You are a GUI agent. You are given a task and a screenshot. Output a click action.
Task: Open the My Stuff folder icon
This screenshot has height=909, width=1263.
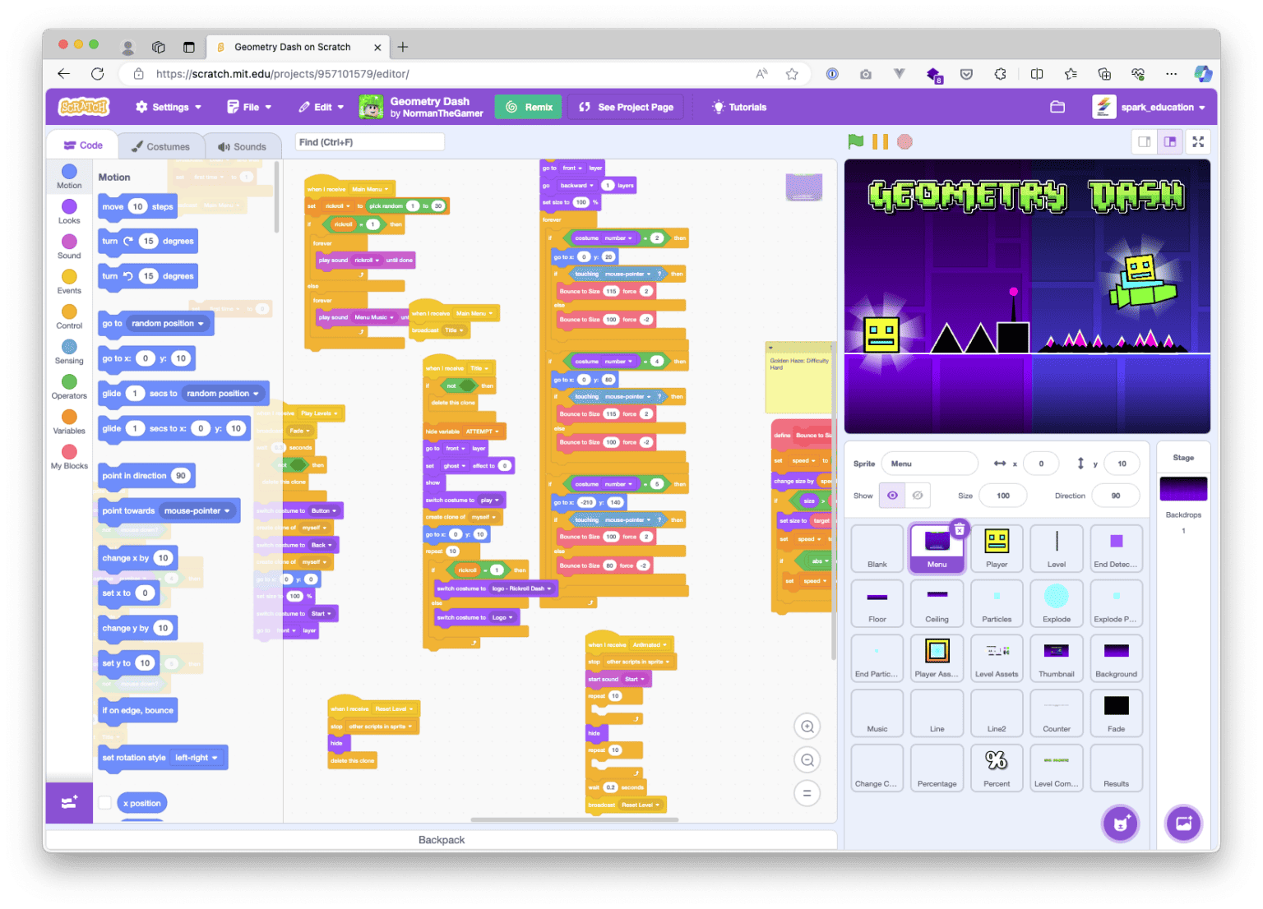[x=1057, y=107]
